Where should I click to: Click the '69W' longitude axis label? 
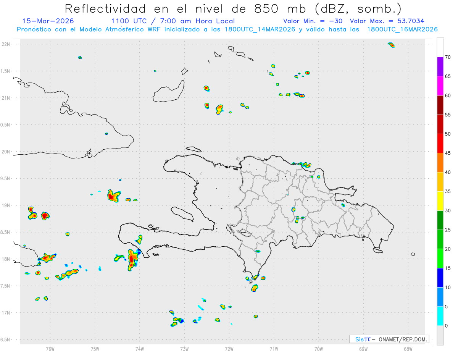[363, 348]
